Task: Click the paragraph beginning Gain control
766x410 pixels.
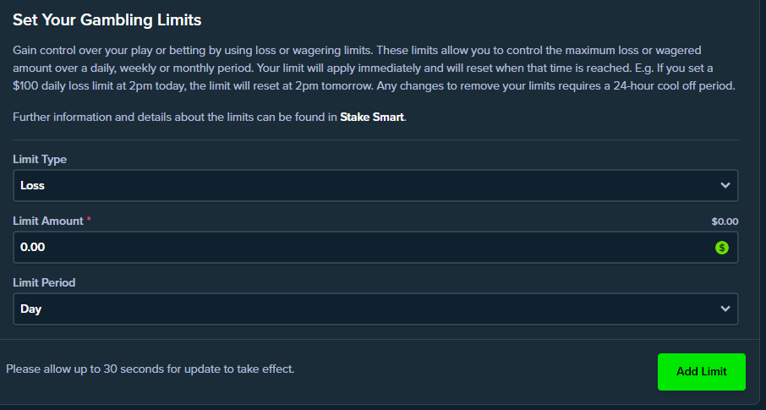Action: 372,68
